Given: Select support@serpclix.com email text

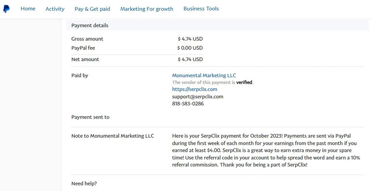Looking at the screenshot, I should pos(198,97).
